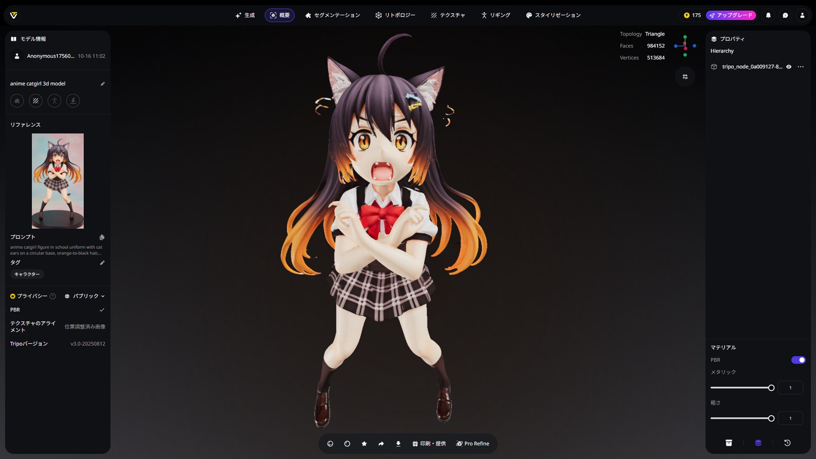Screen dimensions: 816x459
Task: Click the archive box icon
Action: click(729, 443)
